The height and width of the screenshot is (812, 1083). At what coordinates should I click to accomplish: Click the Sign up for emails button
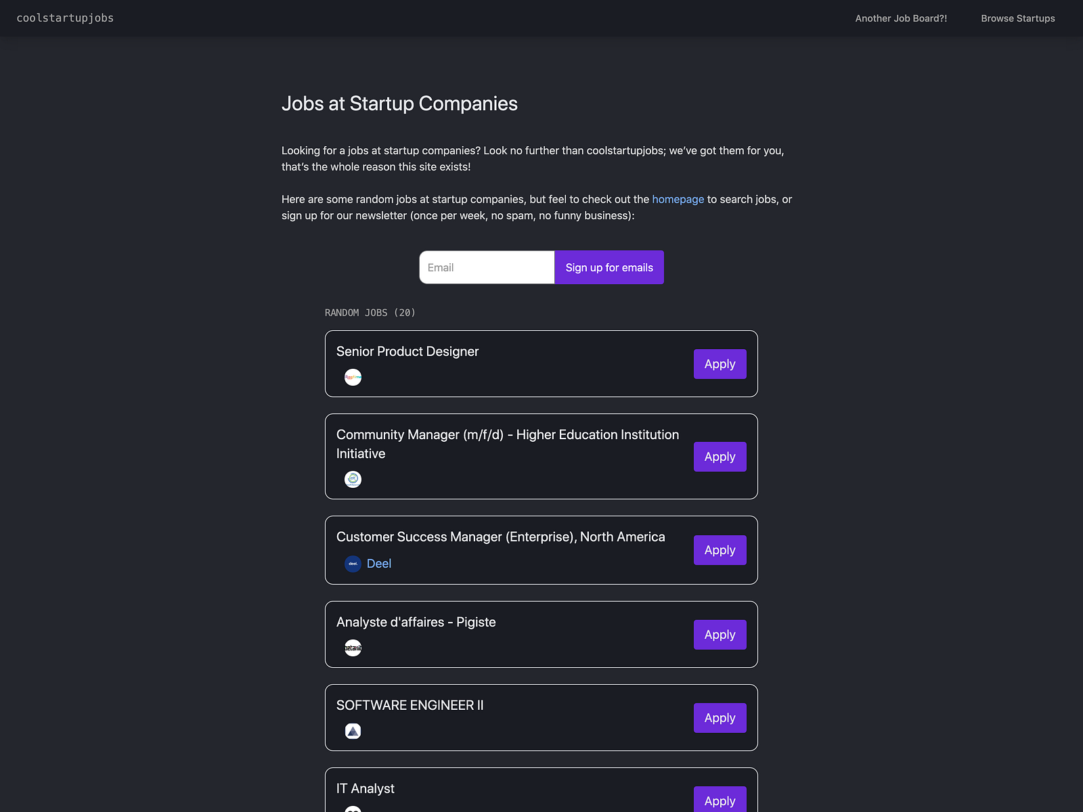[x=609, y=267]
